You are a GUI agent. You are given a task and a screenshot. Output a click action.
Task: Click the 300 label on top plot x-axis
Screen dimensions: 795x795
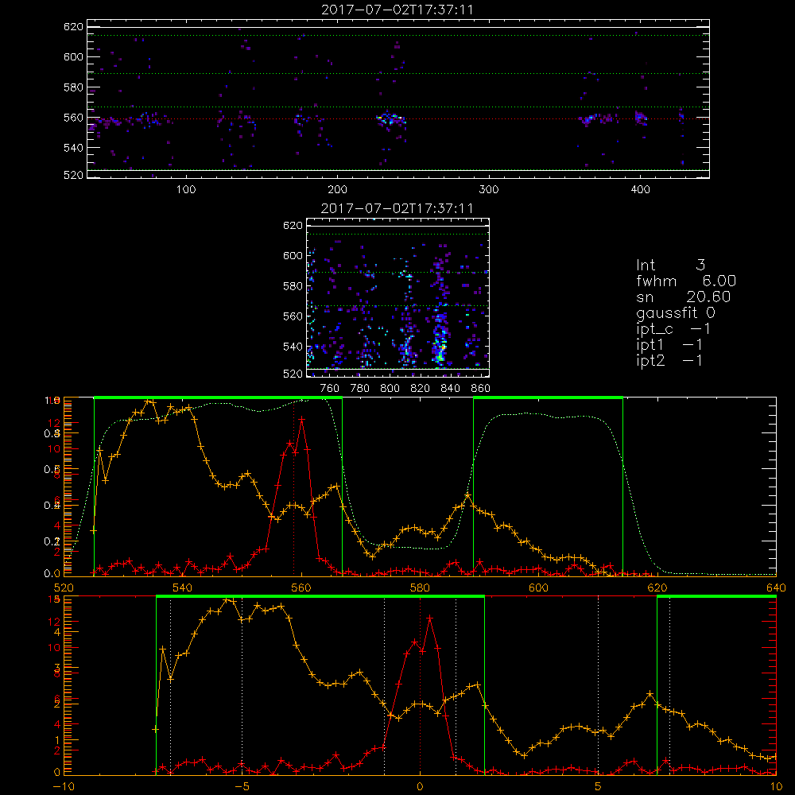[x=489, y=190]
